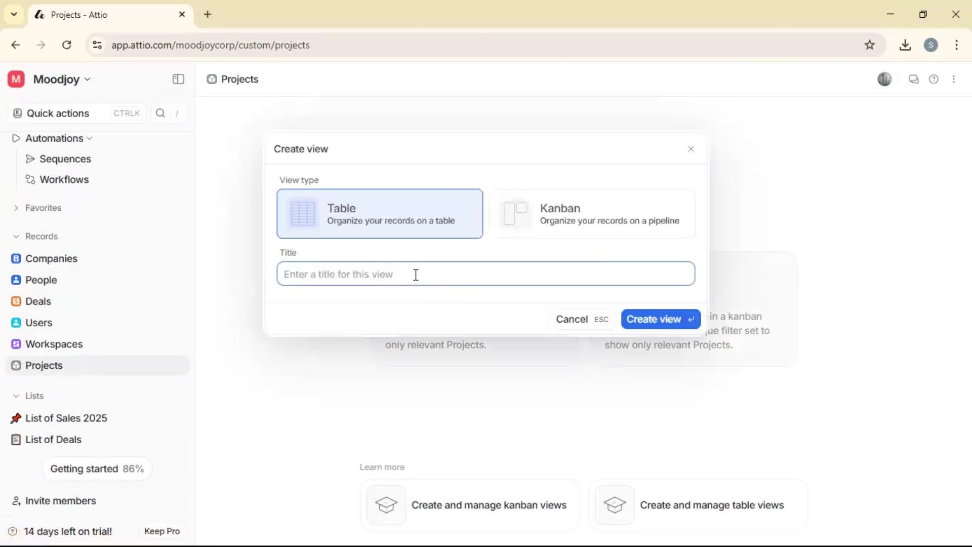This screenshot has height=547, width=972.
Task: Select the Kanban view type option
Action: tap(593, 214)
